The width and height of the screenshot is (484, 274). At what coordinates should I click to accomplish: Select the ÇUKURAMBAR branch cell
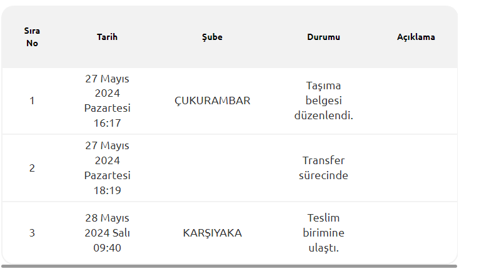coord(212,100)
